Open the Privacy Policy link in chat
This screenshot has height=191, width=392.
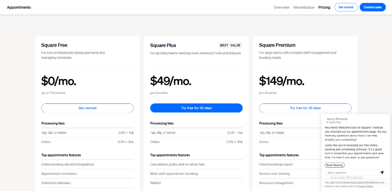[365, 186]
